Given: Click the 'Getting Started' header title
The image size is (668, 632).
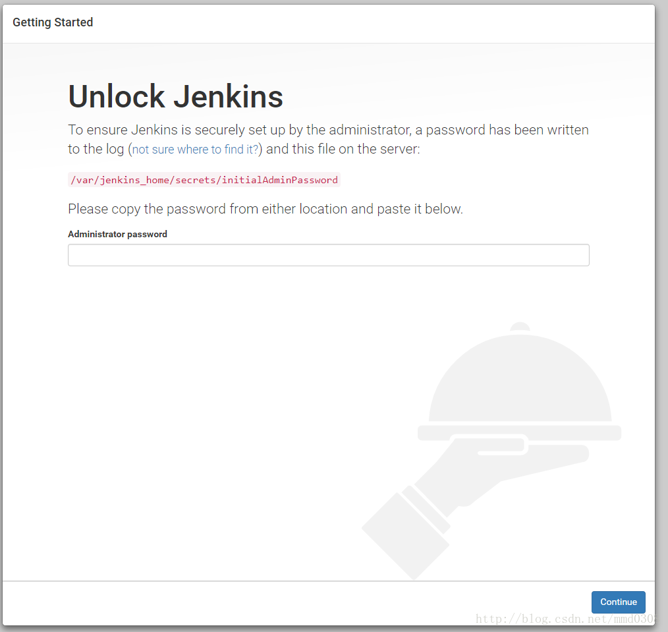Looking at the screenshot, I should tap(53, 22).
